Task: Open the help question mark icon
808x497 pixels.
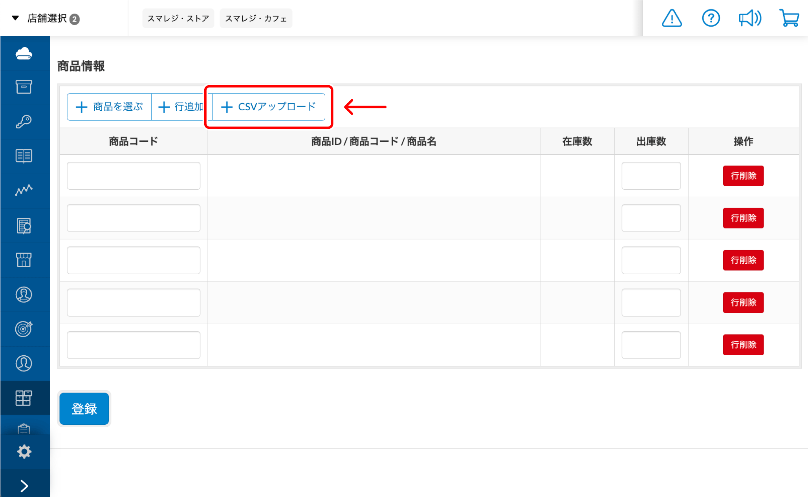Action: (x=711, y=18)
